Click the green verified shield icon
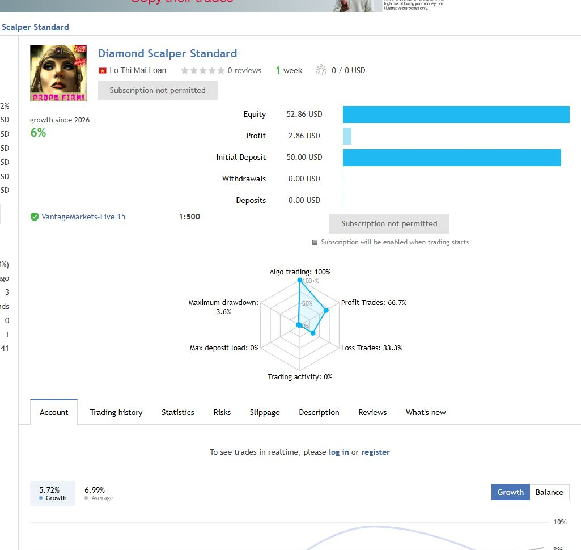Image resolution: width=581 pixels, height=550 pixels. pos(35,217)
